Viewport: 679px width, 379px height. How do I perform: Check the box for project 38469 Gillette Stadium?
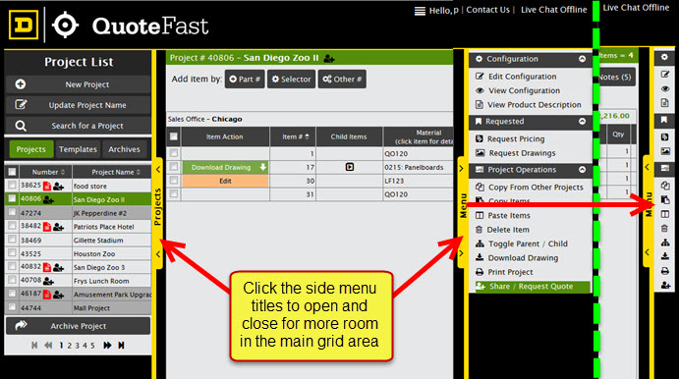12,240
